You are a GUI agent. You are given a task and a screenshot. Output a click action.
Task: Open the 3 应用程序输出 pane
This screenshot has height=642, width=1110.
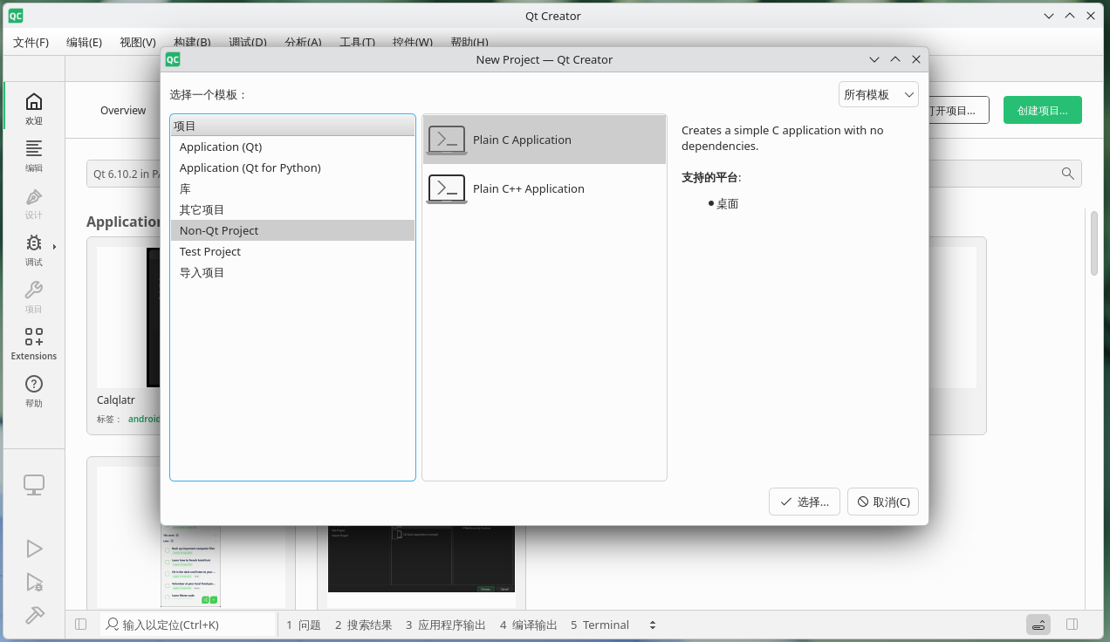(445, 625)
